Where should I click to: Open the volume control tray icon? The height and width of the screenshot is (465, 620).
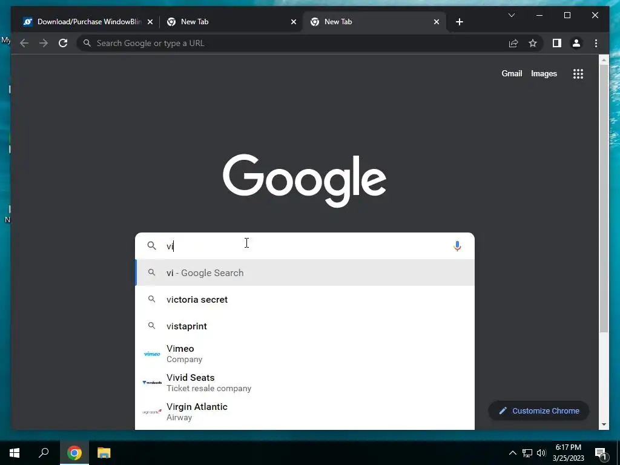(541, 453)
